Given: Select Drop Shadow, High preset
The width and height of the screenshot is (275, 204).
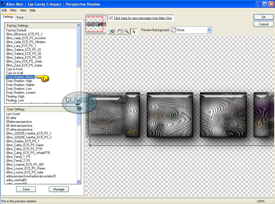Looking at the screenshot, I should click(x=19, y=81).
